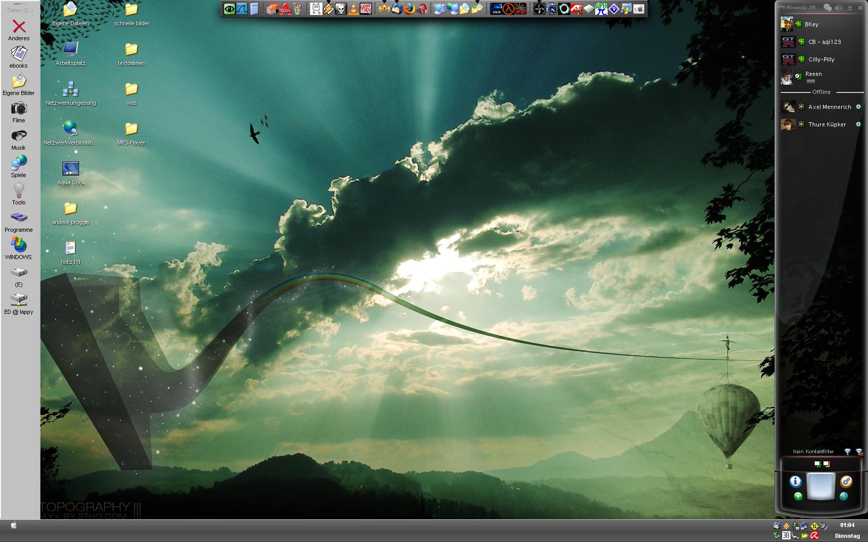Select contact BKey in Miranda list
This screenshot has width=868, height=542.
[x=822, y=24]
